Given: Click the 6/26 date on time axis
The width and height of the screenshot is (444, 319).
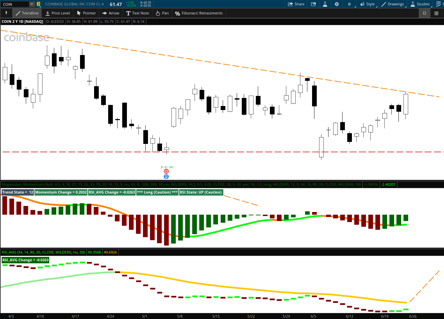Looking at the screenshot, I should 413,316.
